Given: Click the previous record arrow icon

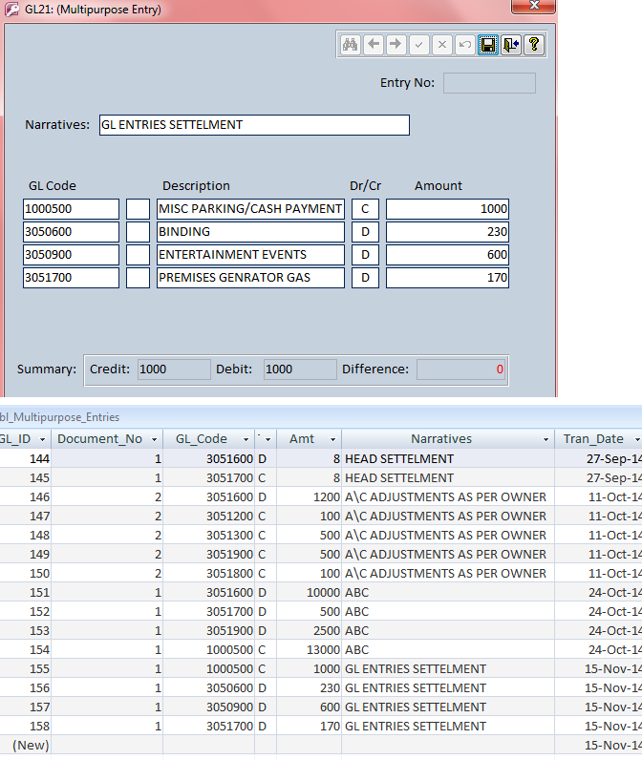Looking at the screenshot, I should click(374, 45).
